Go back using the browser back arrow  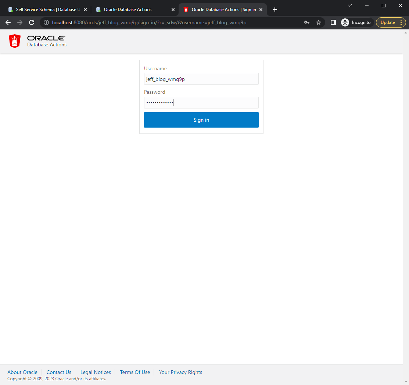click(8, 22)
